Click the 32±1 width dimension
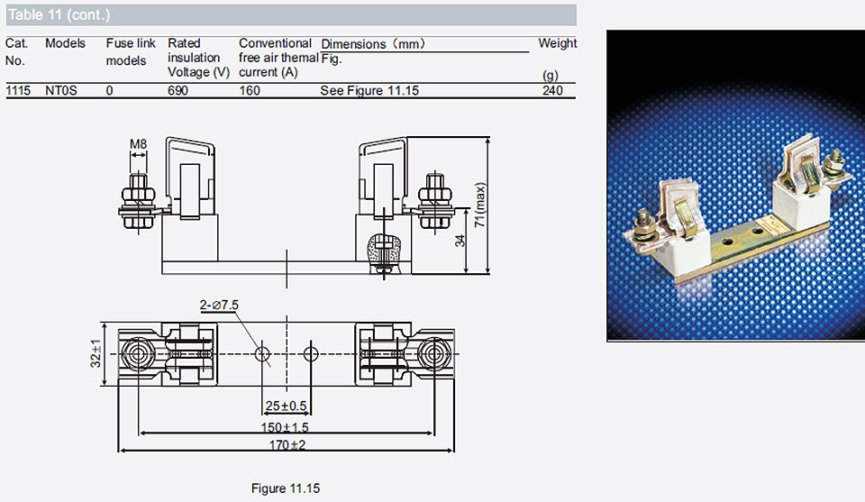865x502 pixels. [96, 353]
